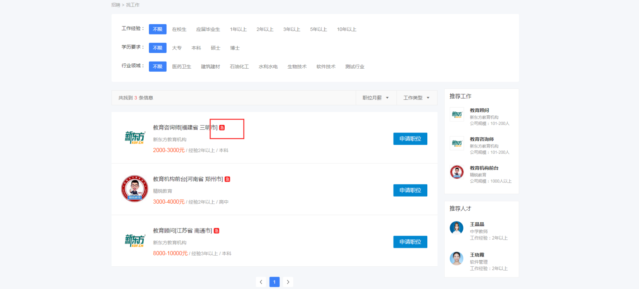The height and width of the screenshot is (289, 639).
Task: Select 应届毕业生 work experience filter
Action: click(208, 29)
